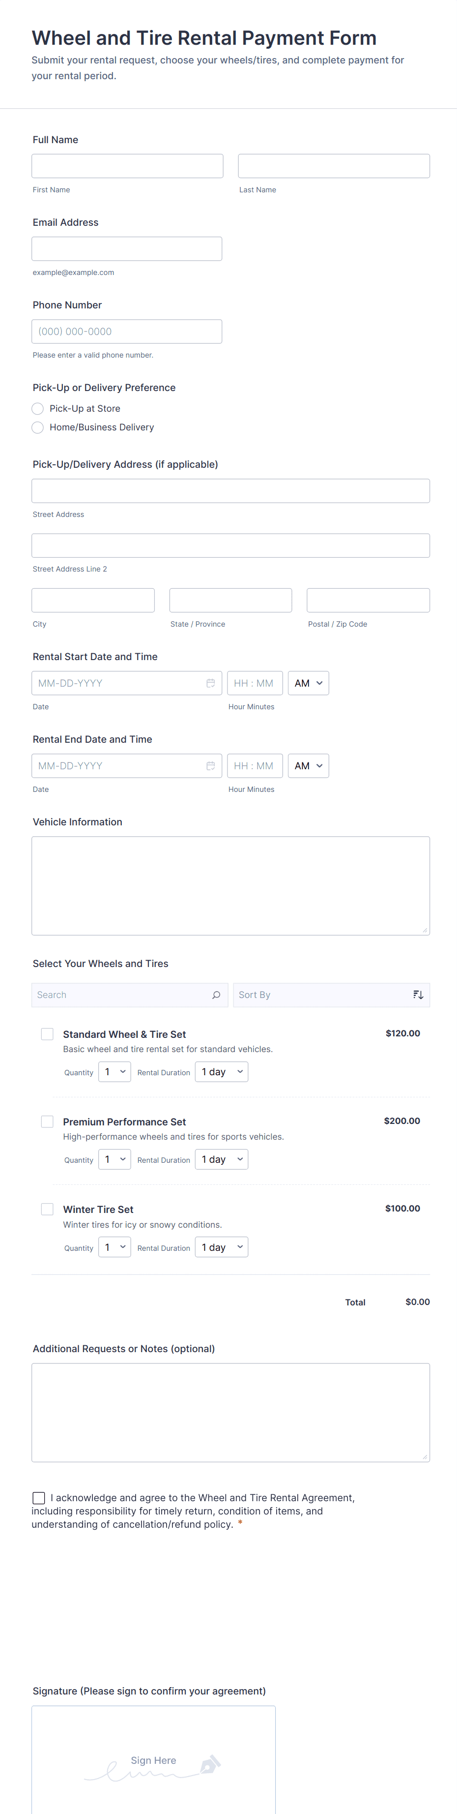Open calendar picker for Rental Start Date

tap(210, 683)
